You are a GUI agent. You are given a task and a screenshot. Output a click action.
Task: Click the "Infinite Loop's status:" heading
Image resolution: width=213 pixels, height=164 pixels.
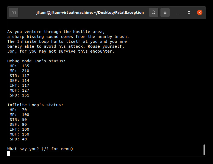point(35,105)
